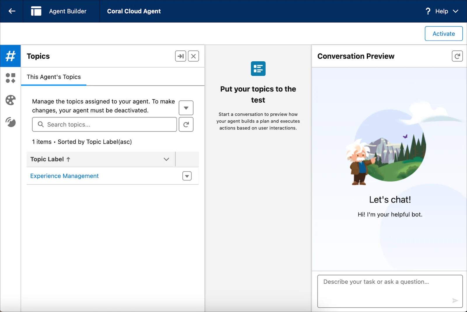
Task: Open the Experience Management topic link
Action: click(64, 176)
